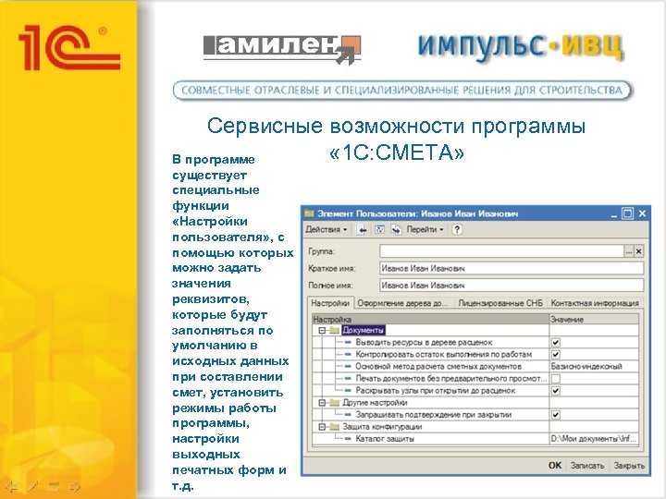
Task: Minimize the Элемент Пользователи dialog
Action: coord(614,214)
